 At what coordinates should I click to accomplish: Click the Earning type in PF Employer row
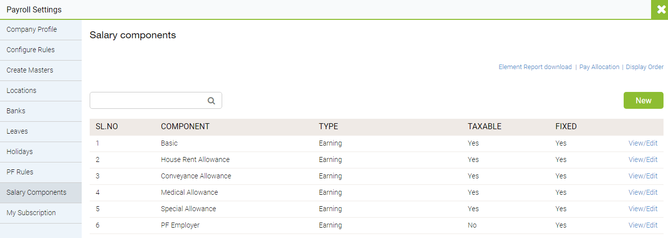click(330, 225)
